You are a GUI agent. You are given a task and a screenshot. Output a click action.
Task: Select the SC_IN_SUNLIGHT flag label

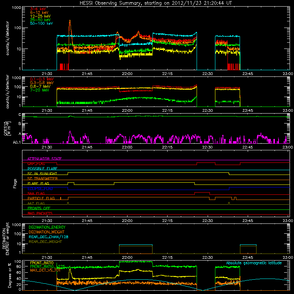[x=42, y=173]
